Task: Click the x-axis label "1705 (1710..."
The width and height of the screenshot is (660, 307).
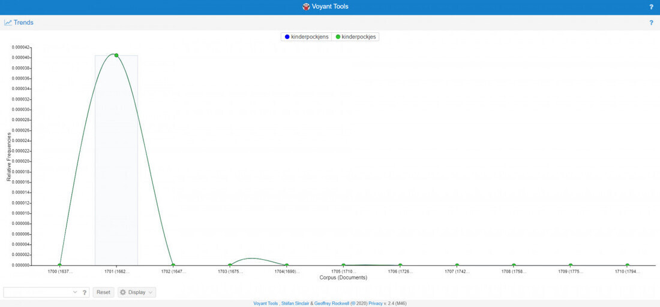Action: (343, 272)
